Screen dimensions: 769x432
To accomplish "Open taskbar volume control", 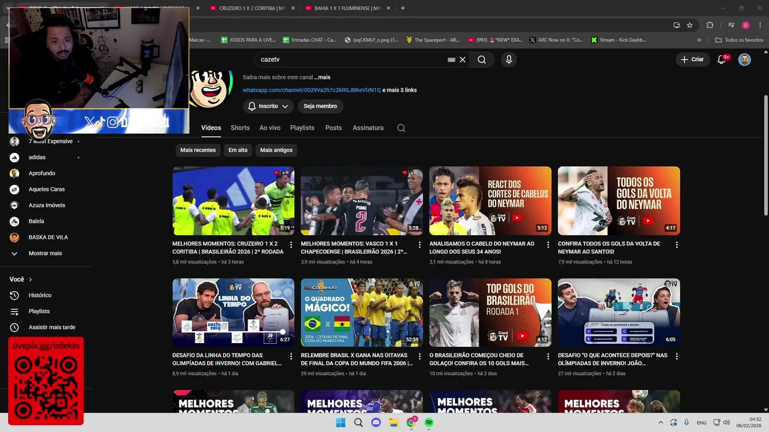I will click(726, 422).
